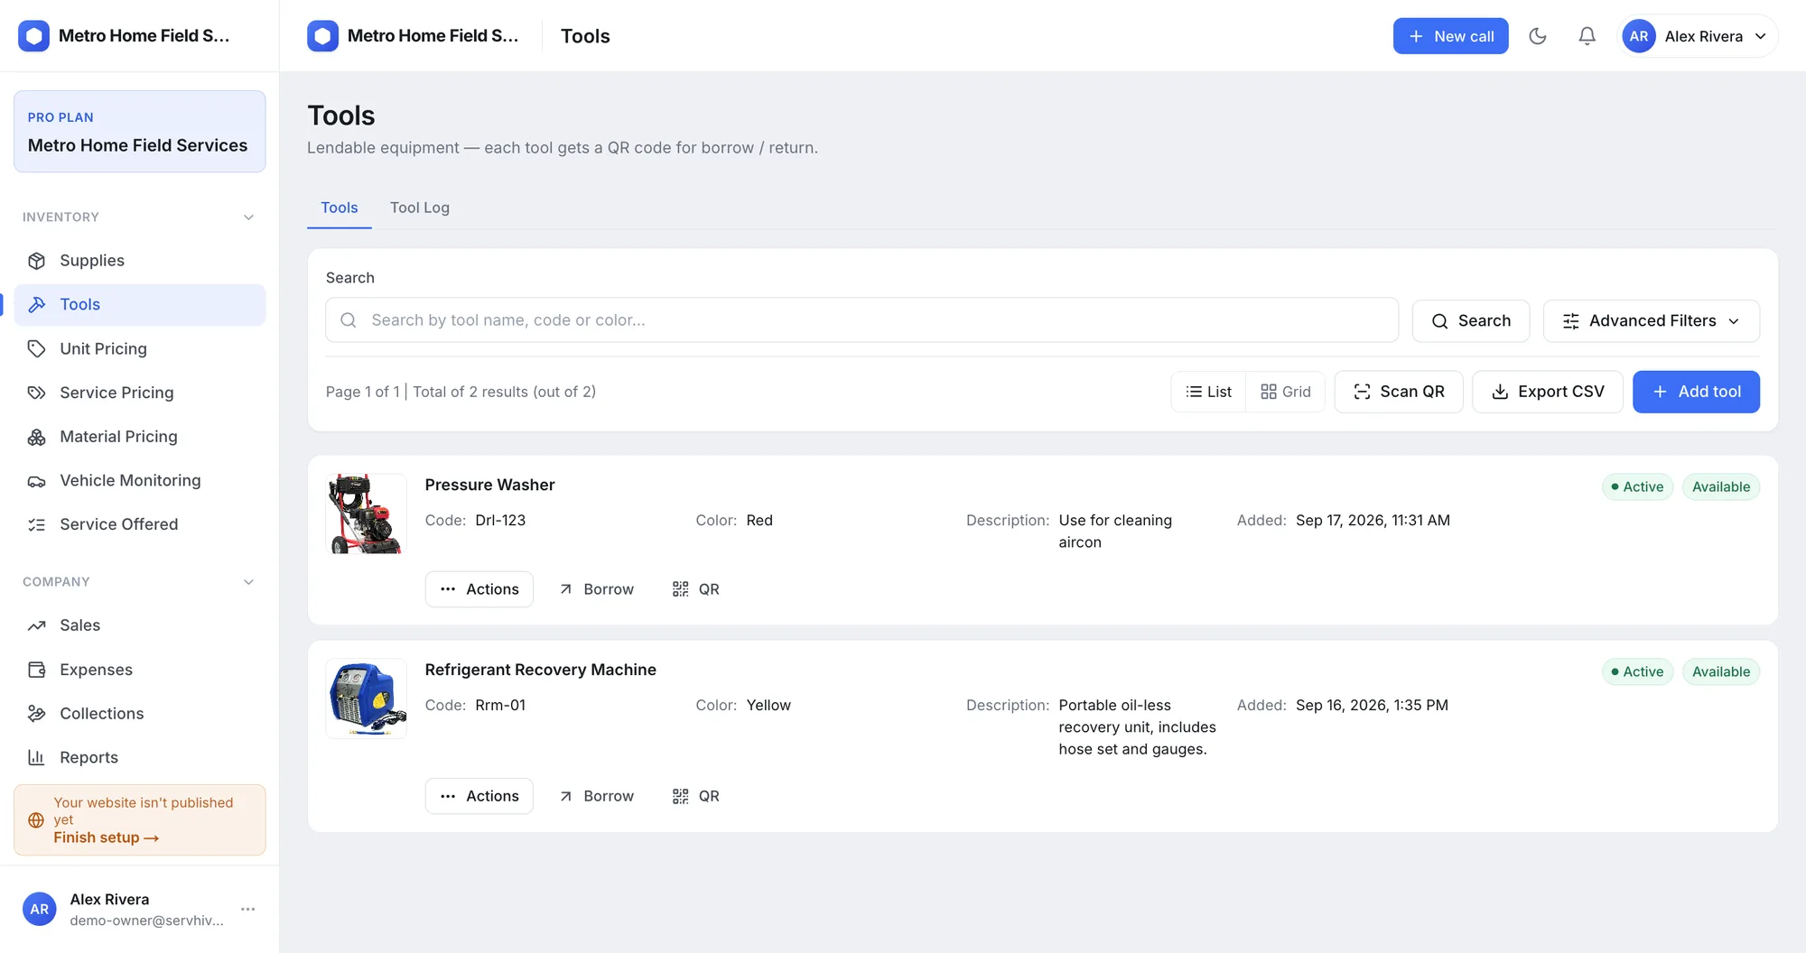The height and width of the screenshot is (953, 1806).
Task: Open notifications bell
Action: tap(1587, 36)
